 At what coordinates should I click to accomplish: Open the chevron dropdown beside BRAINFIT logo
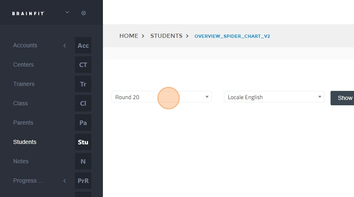pos(67,12)
